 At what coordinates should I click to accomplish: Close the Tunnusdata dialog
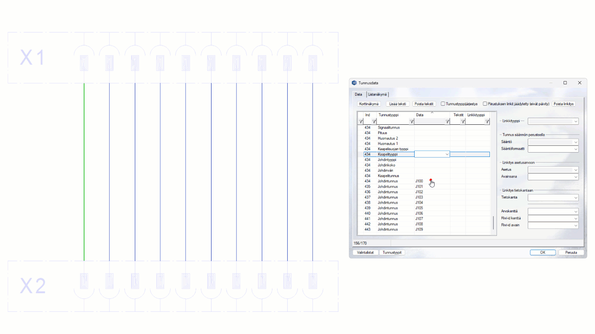click(x=580, y=83)
